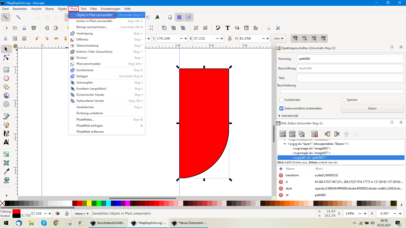Screen dimensions: 406x228
Task: Expand the Interaktivität section
Action: (x=280, y=116)
